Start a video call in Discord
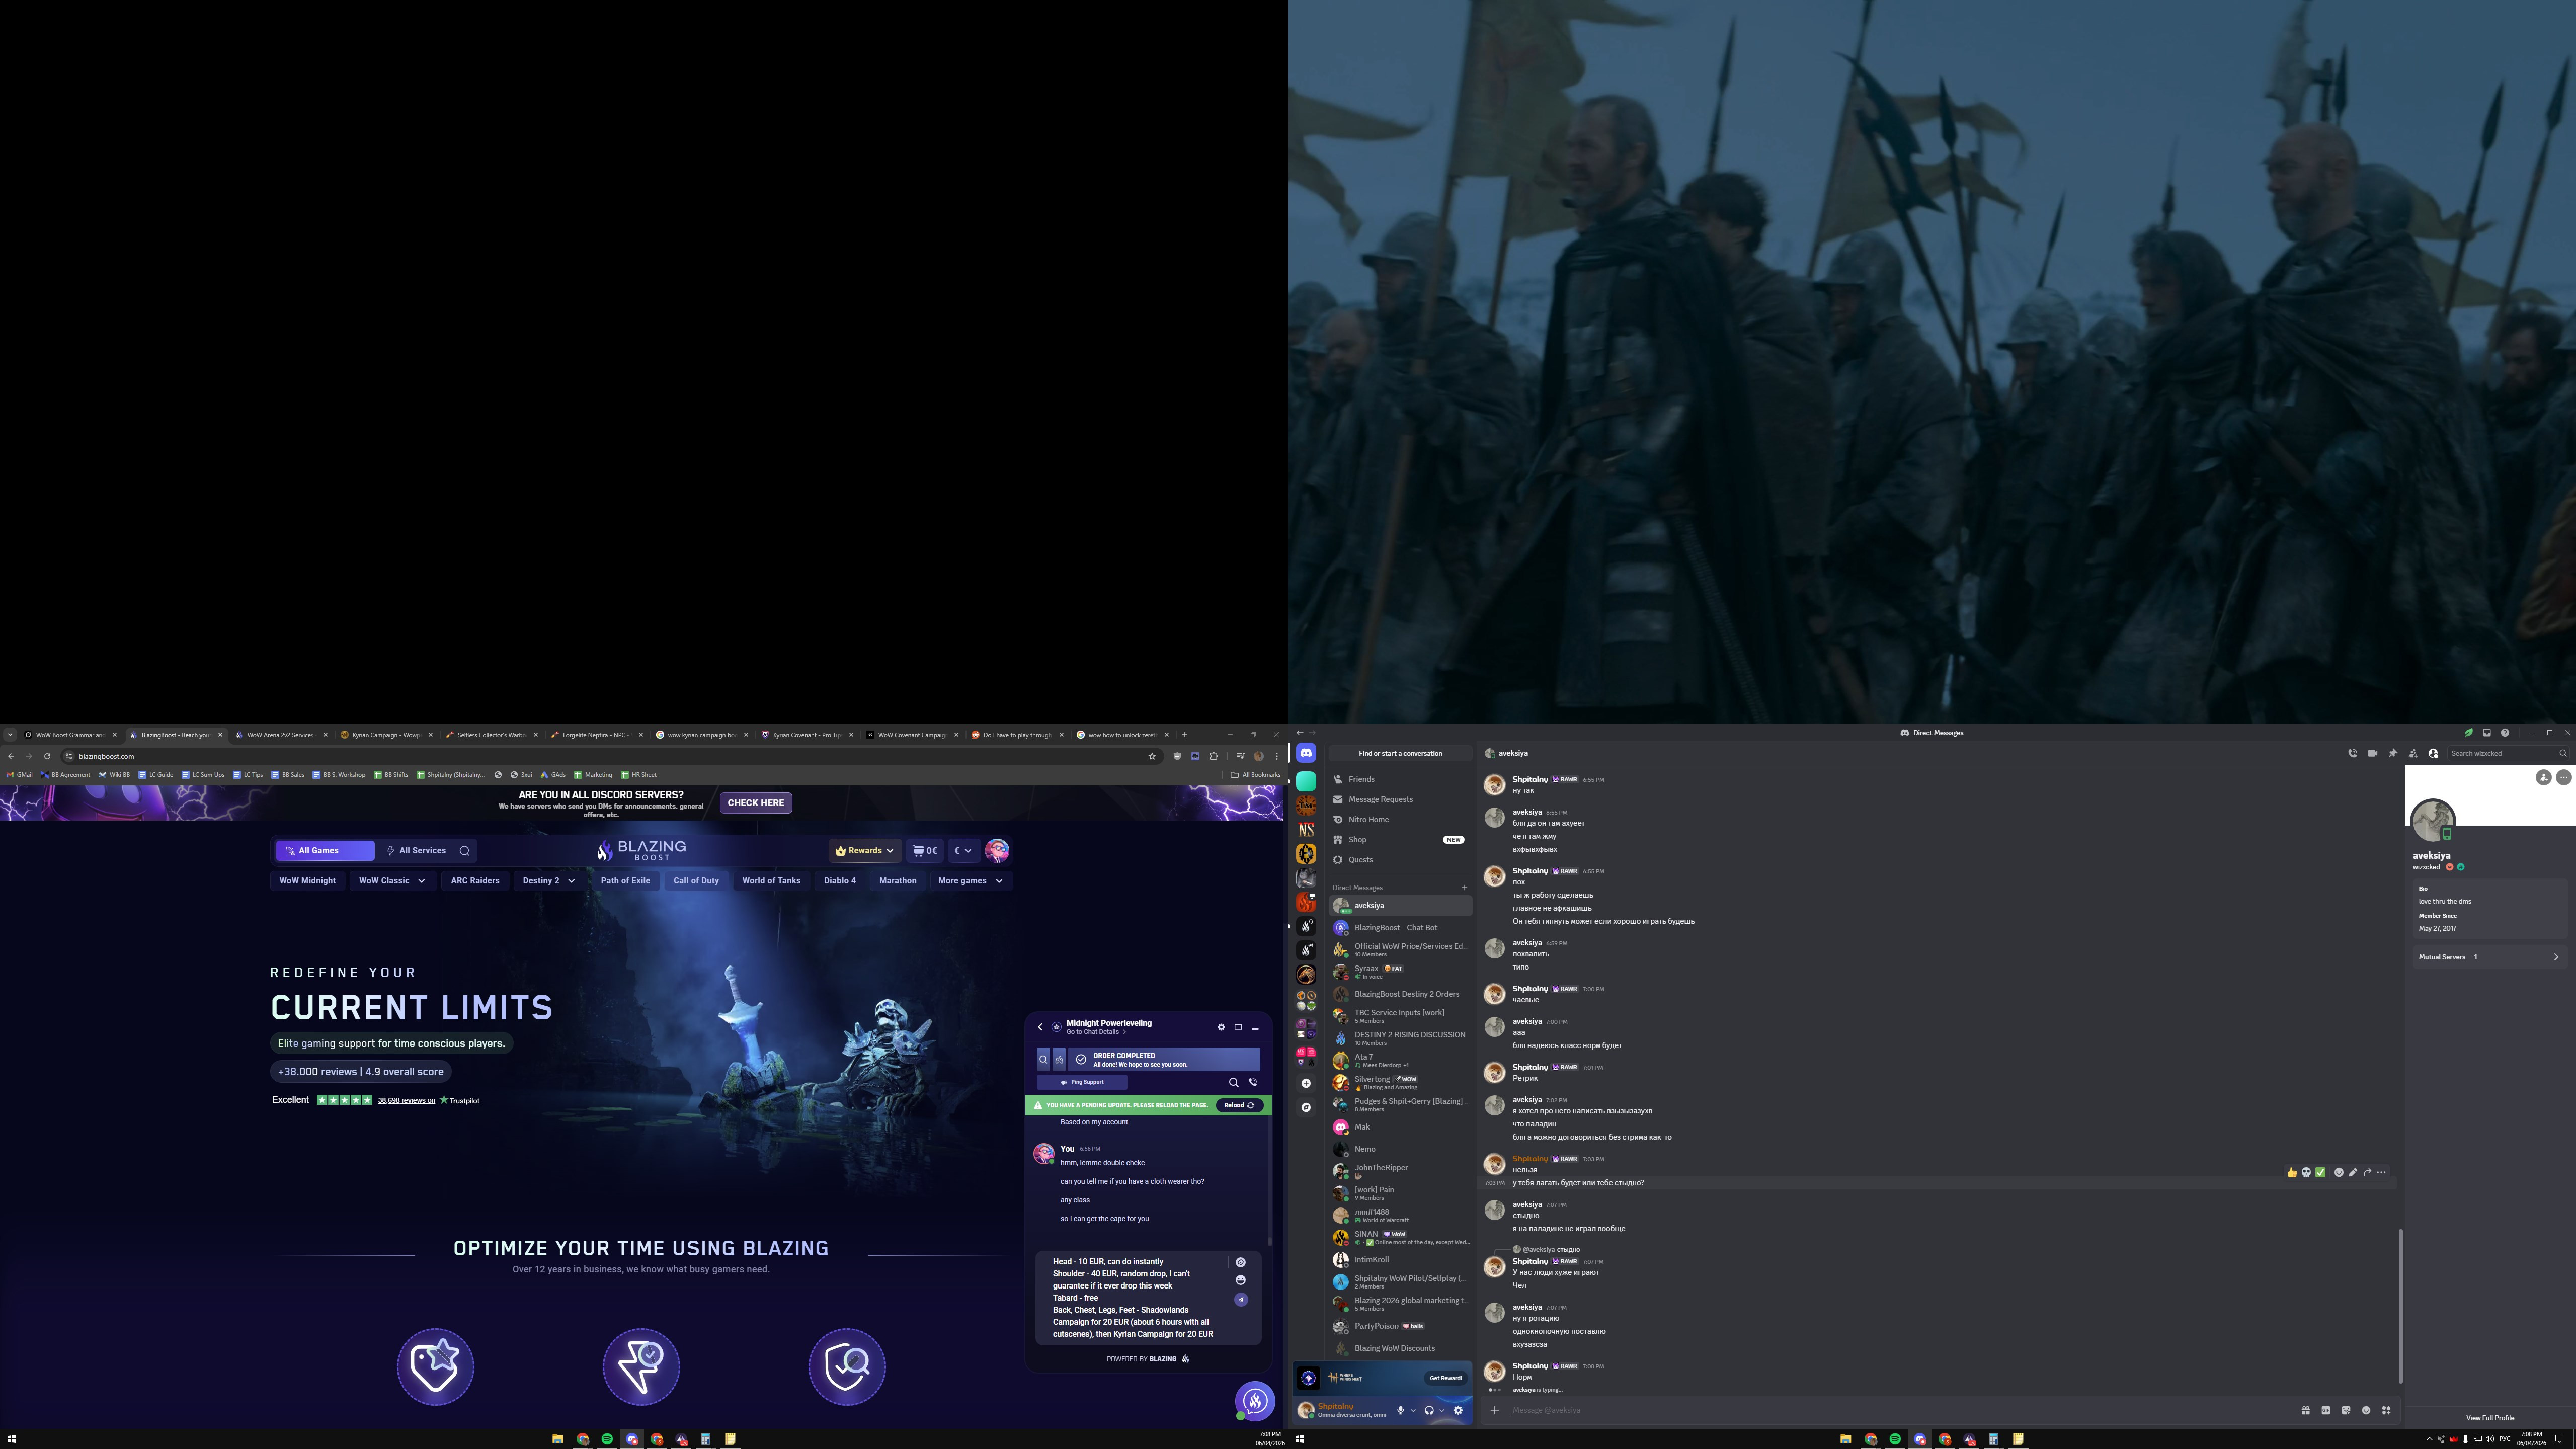 point(2372,753)
